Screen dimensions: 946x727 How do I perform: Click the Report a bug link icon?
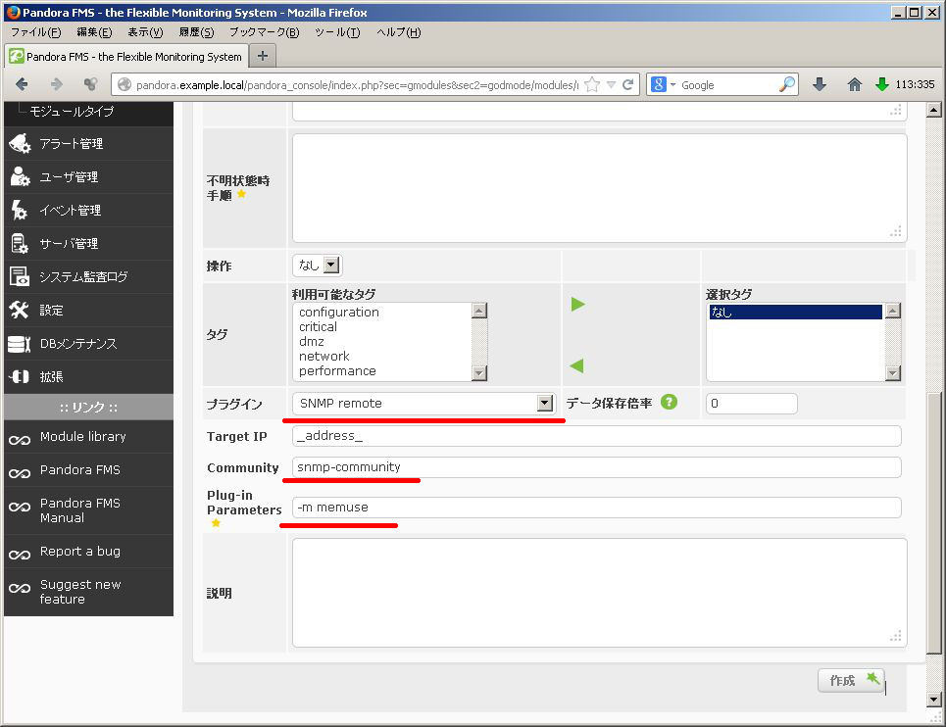tap(20, 555)
